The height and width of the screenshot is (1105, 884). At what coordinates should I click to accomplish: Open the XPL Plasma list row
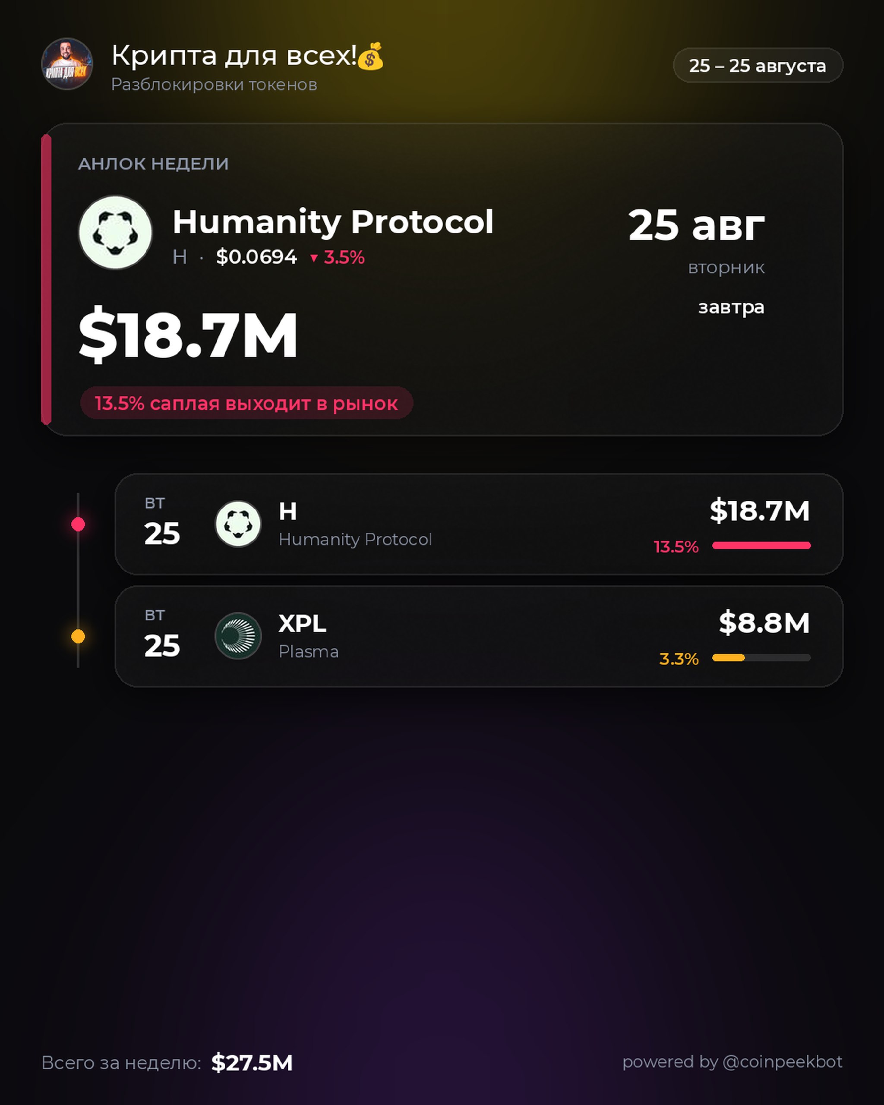479,637
